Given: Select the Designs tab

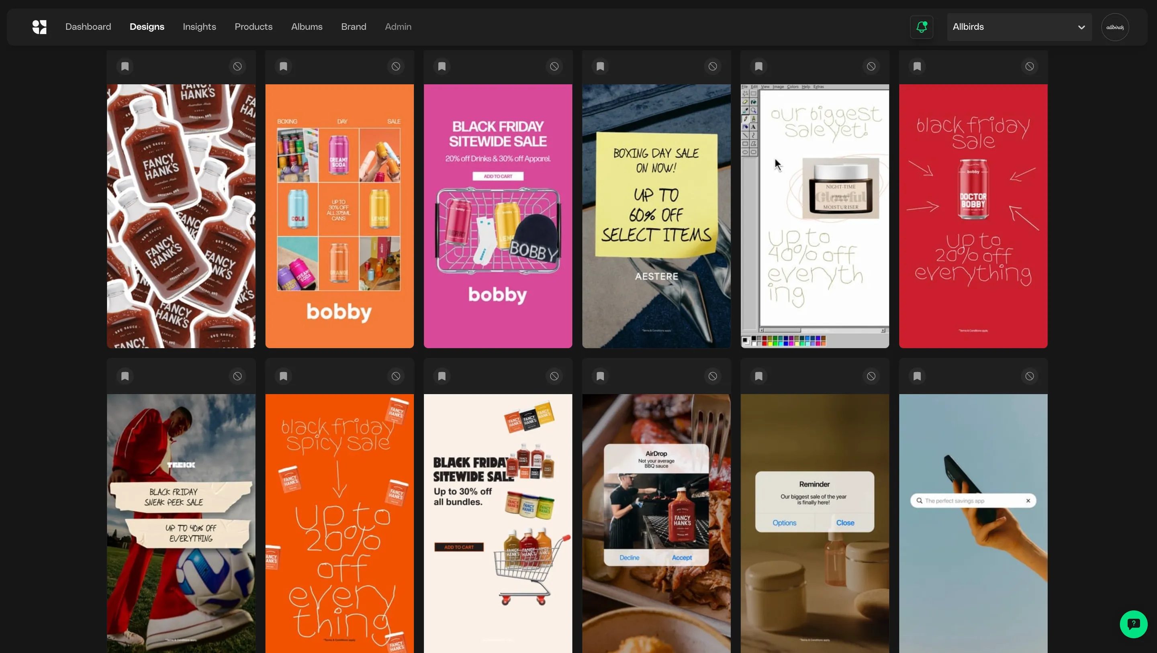Looking at the screenshot, I should (147, 27).
